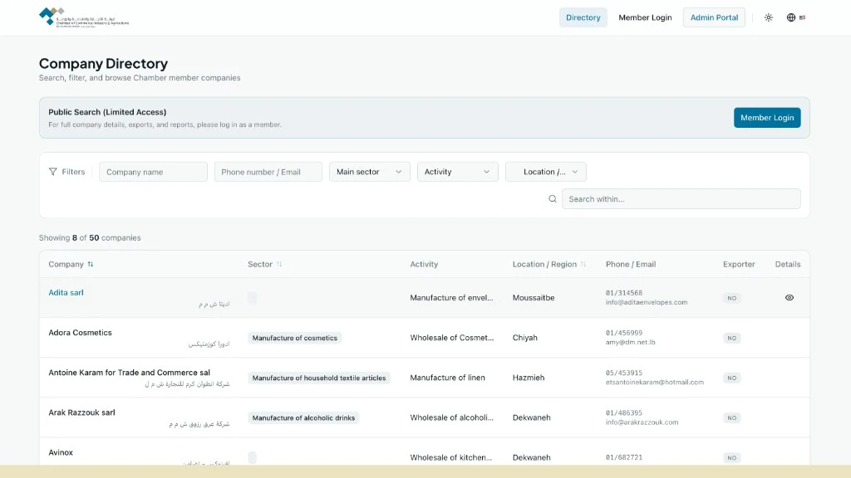Click exporter NO badge for Antoine Karam
Image resolution: width=851 pixels, height=478 pixels.
pos(731,378)
